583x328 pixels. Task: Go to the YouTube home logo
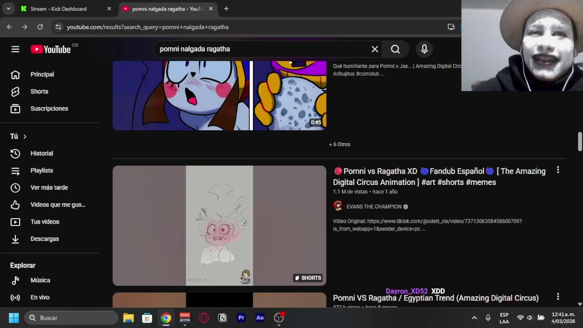click(x=51, y=49)
